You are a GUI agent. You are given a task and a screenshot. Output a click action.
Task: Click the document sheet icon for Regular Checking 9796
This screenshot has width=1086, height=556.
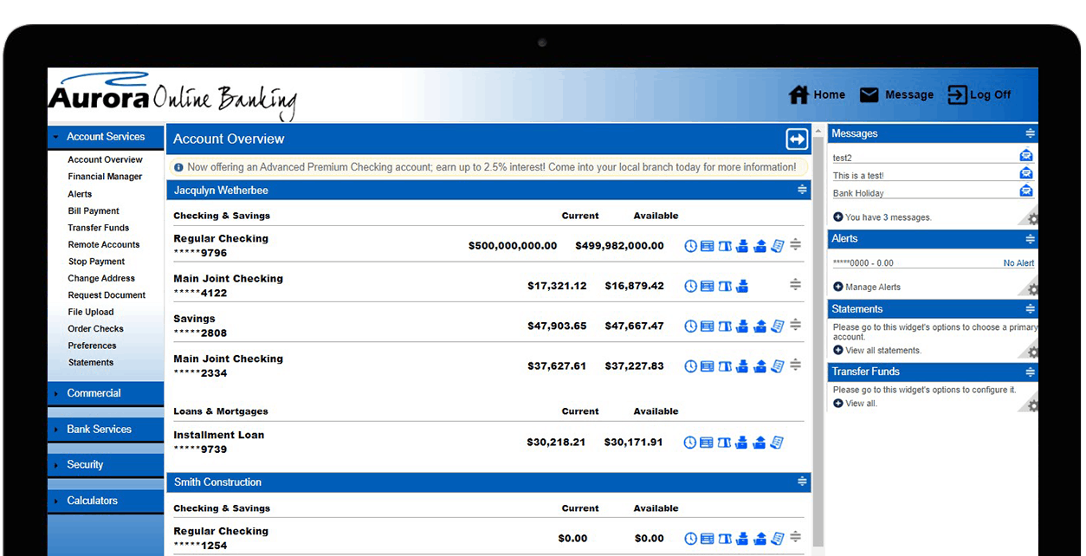(777, 246)
